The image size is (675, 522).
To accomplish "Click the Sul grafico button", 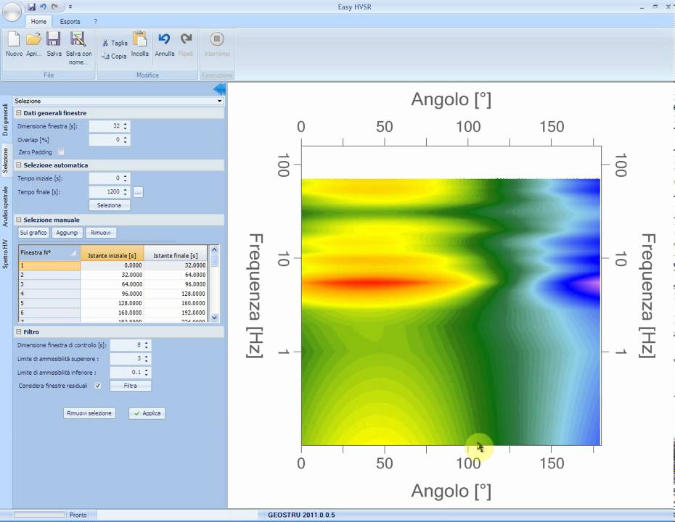I will coord(33,233).
